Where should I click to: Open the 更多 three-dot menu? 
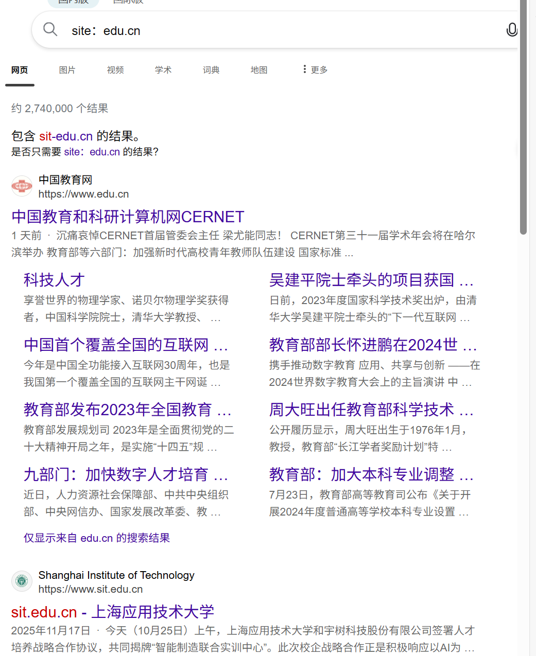point(315,69)
